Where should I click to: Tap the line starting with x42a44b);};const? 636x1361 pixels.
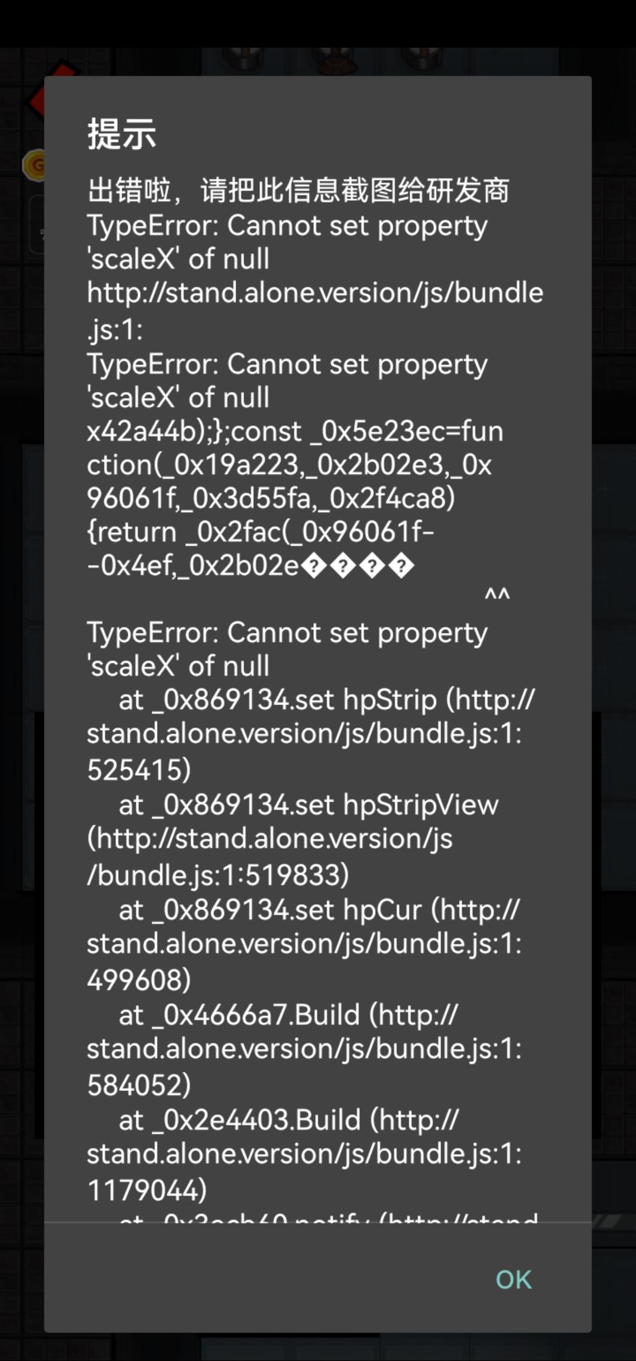295,431
